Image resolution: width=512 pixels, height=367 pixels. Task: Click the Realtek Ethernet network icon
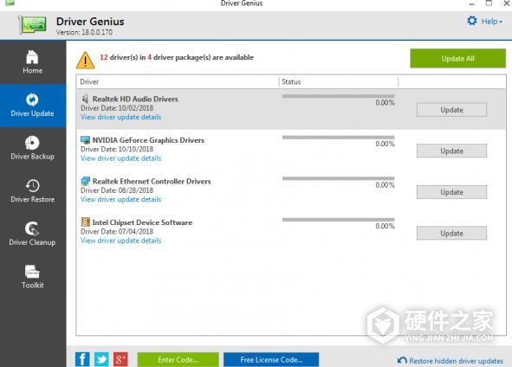85,181
